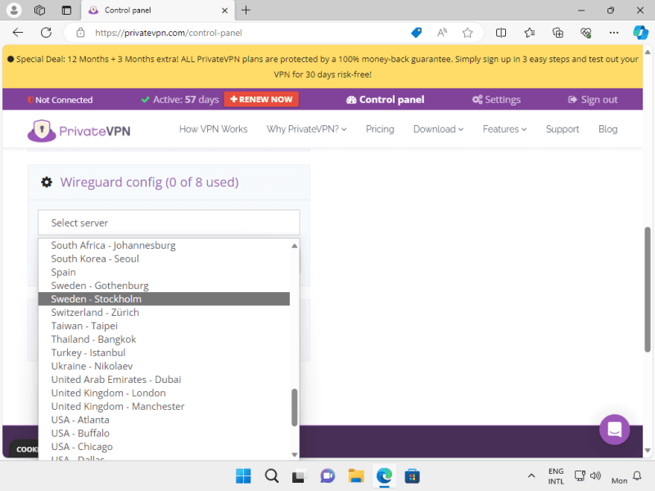This screenshot has width=655, height=491.
Task: Sign out of the account
Action: pos(593,99)
